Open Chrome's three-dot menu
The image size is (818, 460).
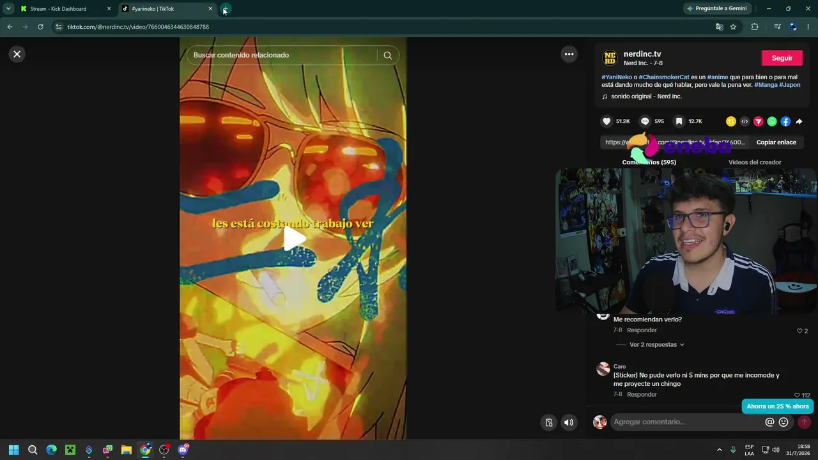tap(808, 27)
